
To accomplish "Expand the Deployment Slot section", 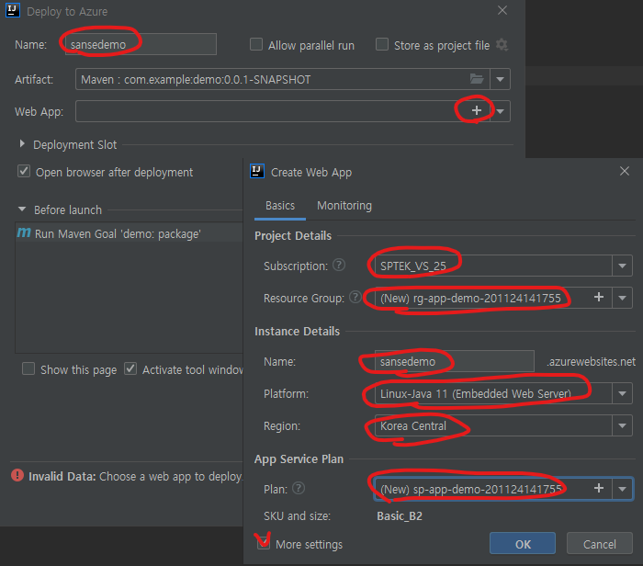I will click(x=24, y=144).
